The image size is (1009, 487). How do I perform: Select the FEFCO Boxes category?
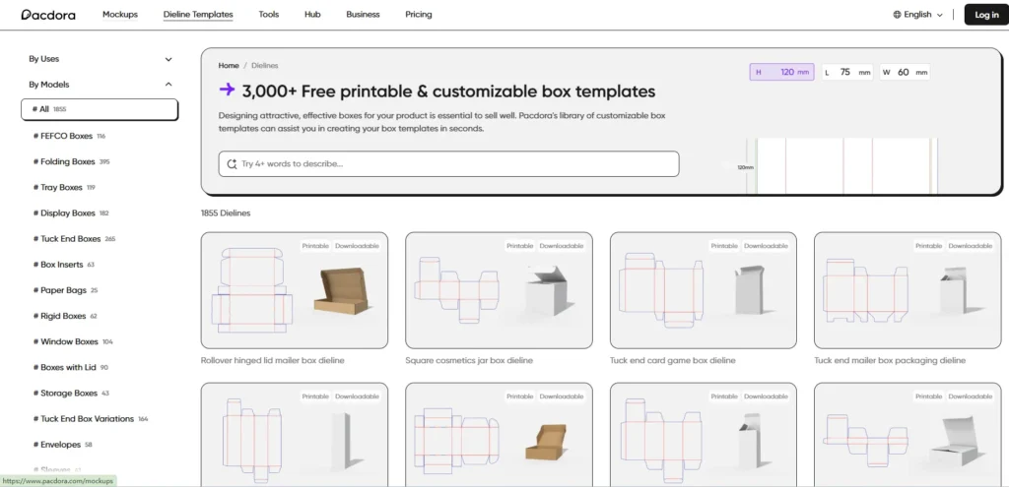(69, 136)
